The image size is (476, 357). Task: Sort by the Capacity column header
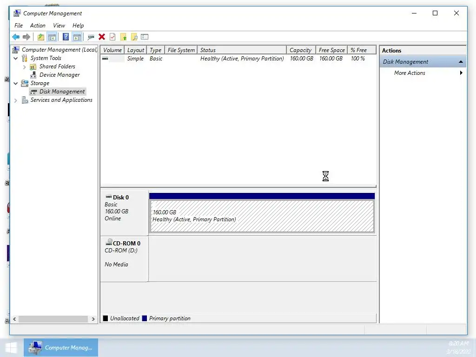pos(301,50)
